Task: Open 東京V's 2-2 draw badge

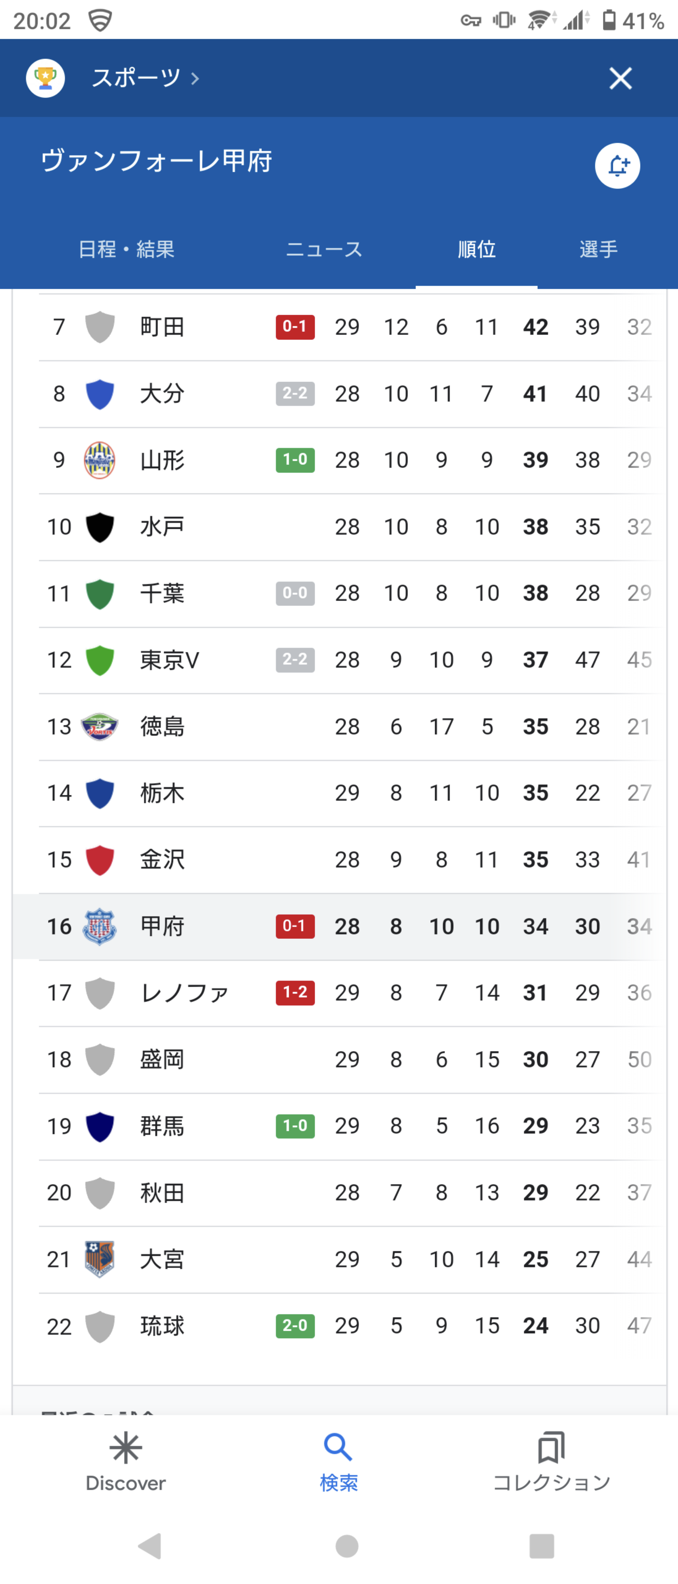Action: 295,660
